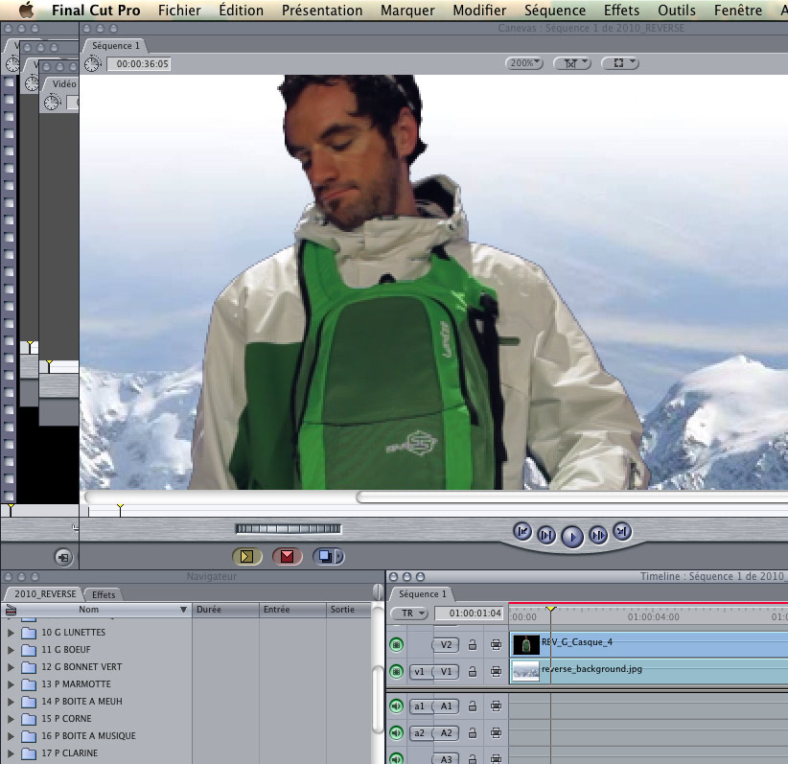Open the Canvas view mode dropdown
788x764 pixels.
[620, 63]
